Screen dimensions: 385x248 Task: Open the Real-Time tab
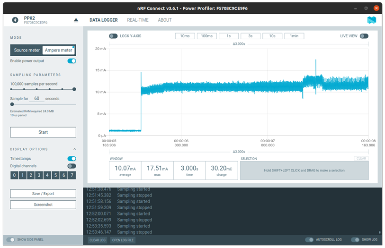coord(137,20)
